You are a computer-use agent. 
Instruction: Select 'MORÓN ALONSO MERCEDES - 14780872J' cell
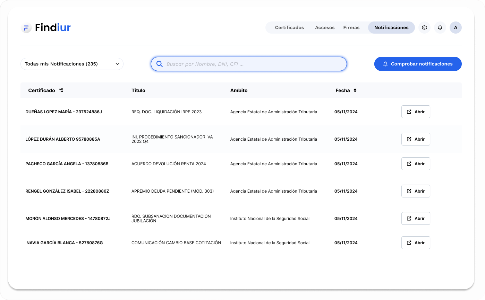click(x=68, y=219)
